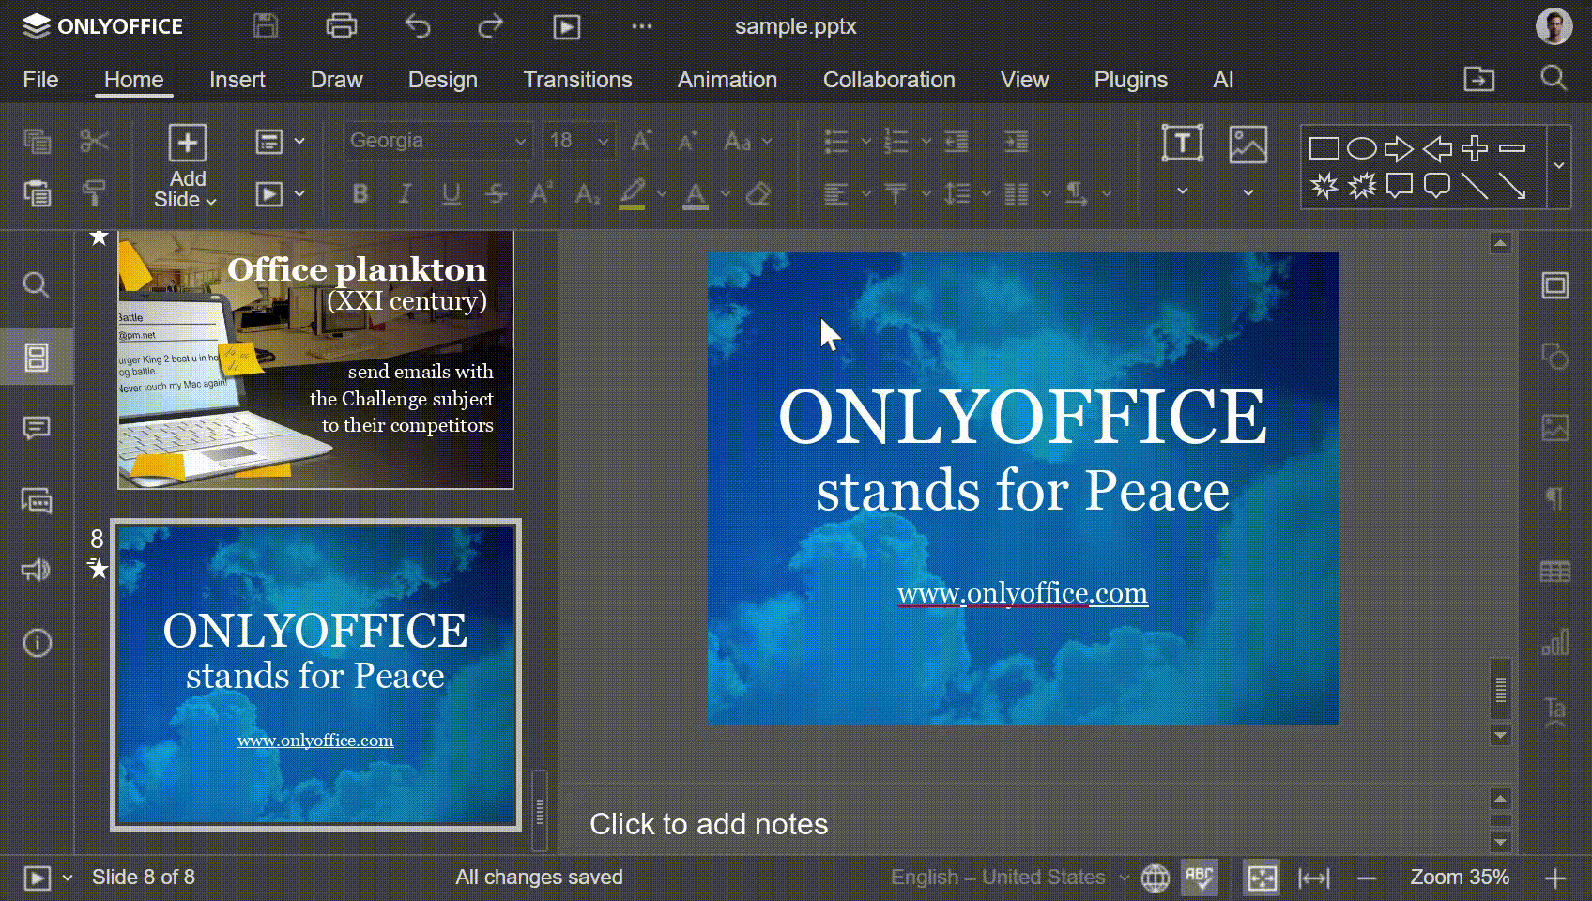This screenshot has width=1592, height=901.
Task: Click the Add Slide plus icon
Action: coord(187,143)
